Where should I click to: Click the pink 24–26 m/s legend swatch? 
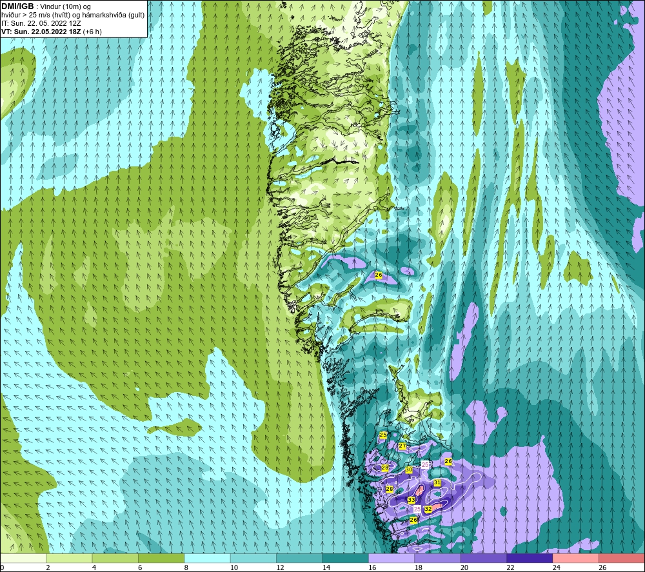576,558
